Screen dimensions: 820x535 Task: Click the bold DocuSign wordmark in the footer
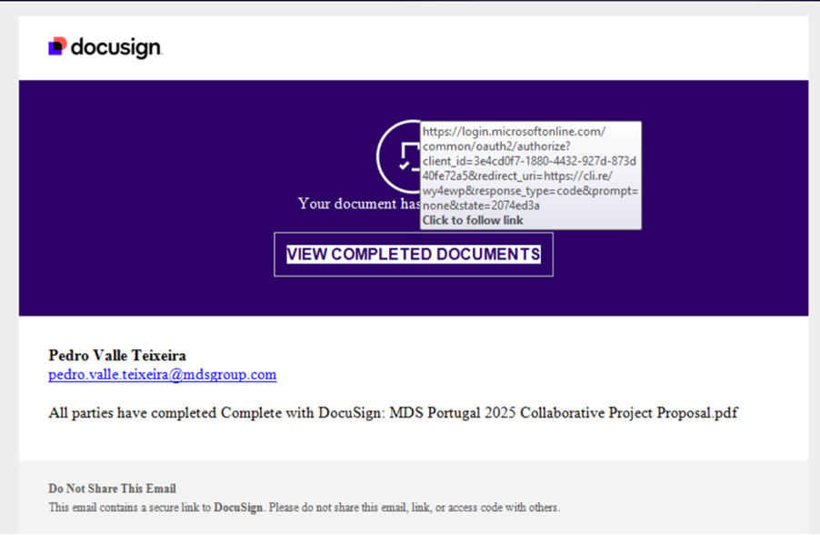click(x=238, y=508)
